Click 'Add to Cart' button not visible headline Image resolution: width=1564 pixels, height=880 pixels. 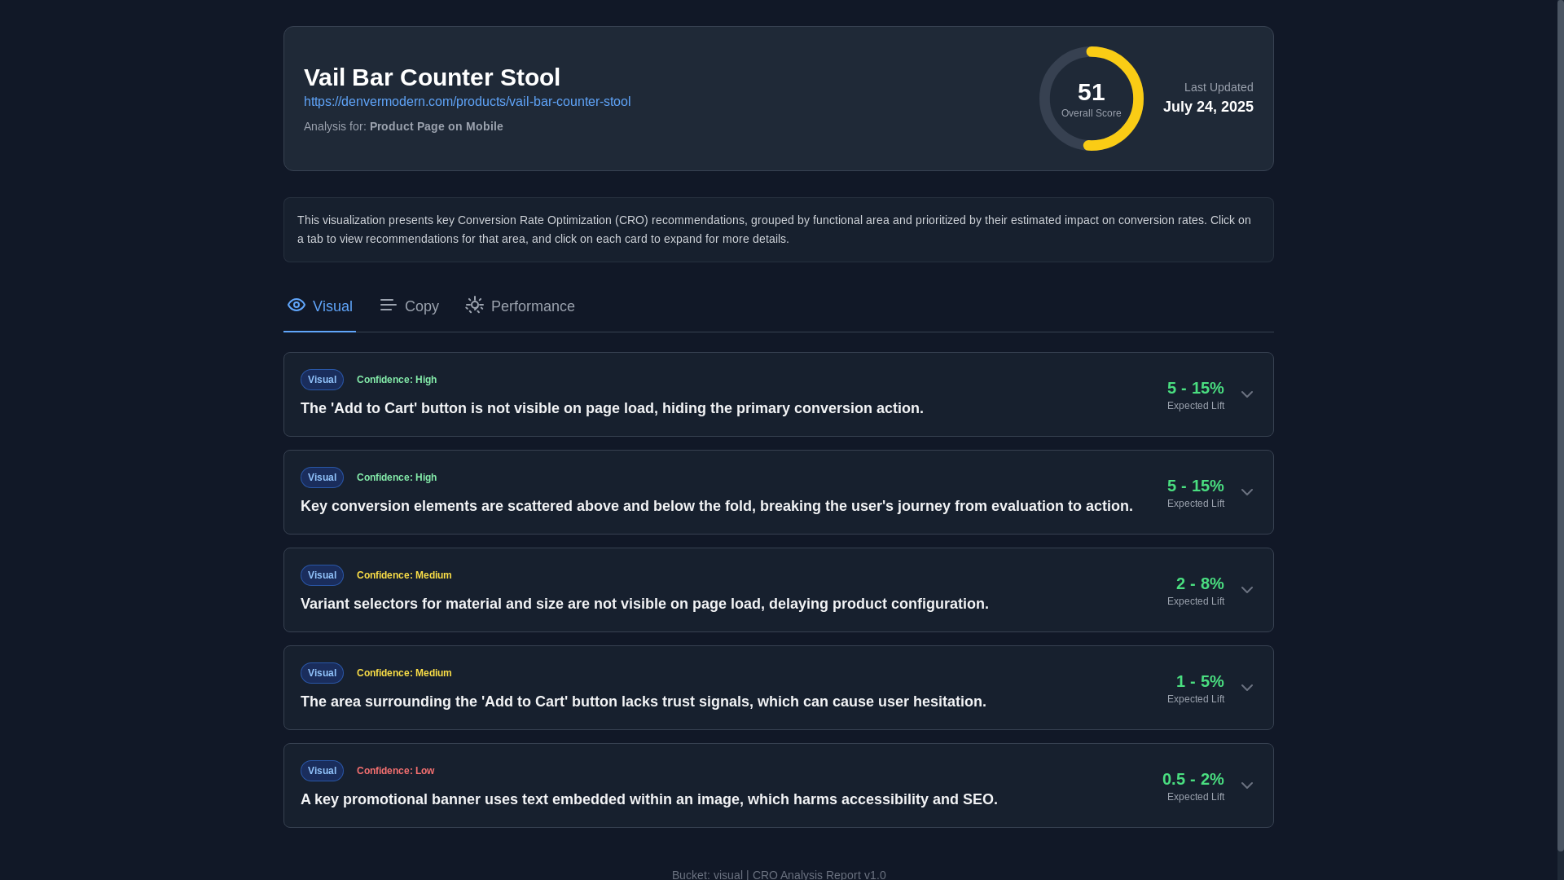612,408
